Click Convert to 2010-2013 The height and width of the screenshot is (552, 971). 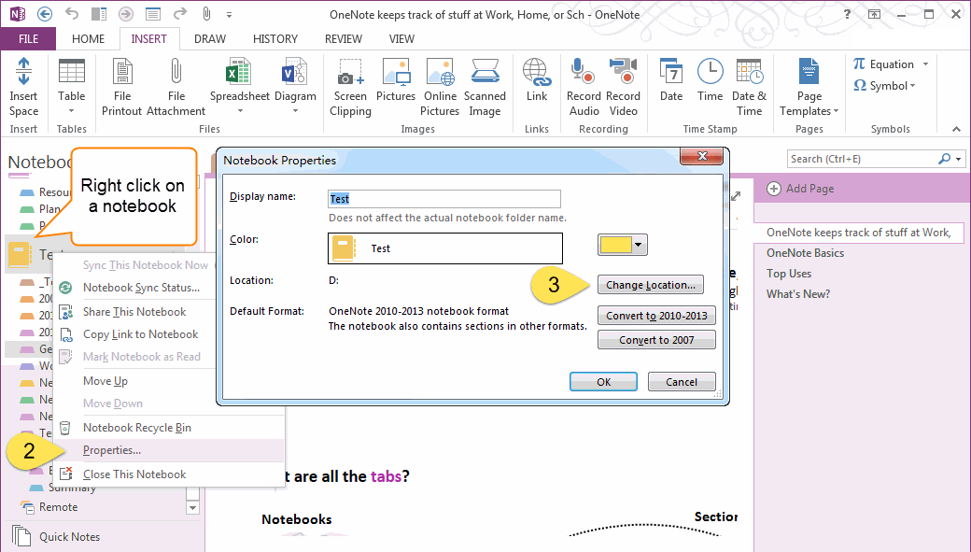click(x=656, y=316)
